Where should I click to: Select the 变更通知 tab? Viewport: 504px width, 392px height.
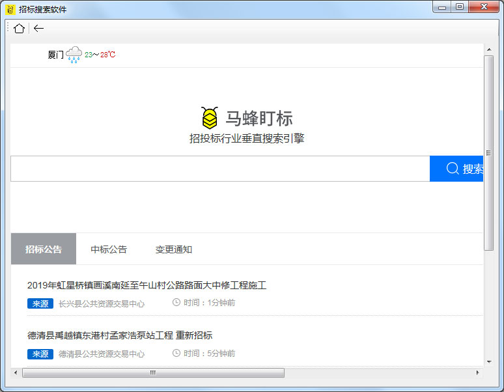tap(174, 249)
